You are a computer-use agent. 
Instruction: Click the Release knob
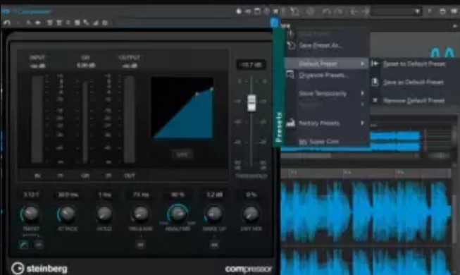(140, 214)
